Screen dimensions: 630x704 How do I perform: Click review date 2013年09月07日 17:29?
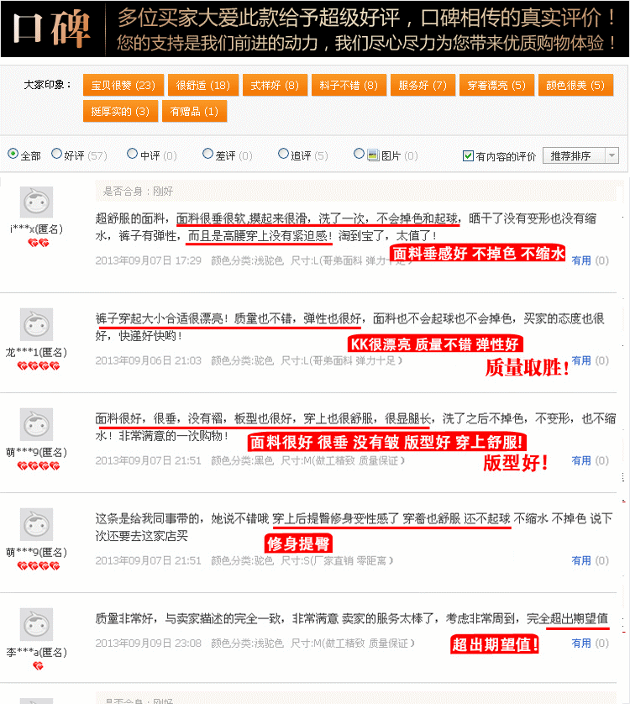(148, 261)
